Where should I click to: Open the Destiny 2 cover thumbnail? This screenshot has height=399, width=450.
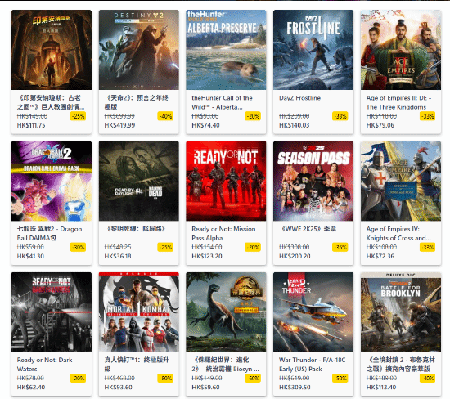pos(138,50)
